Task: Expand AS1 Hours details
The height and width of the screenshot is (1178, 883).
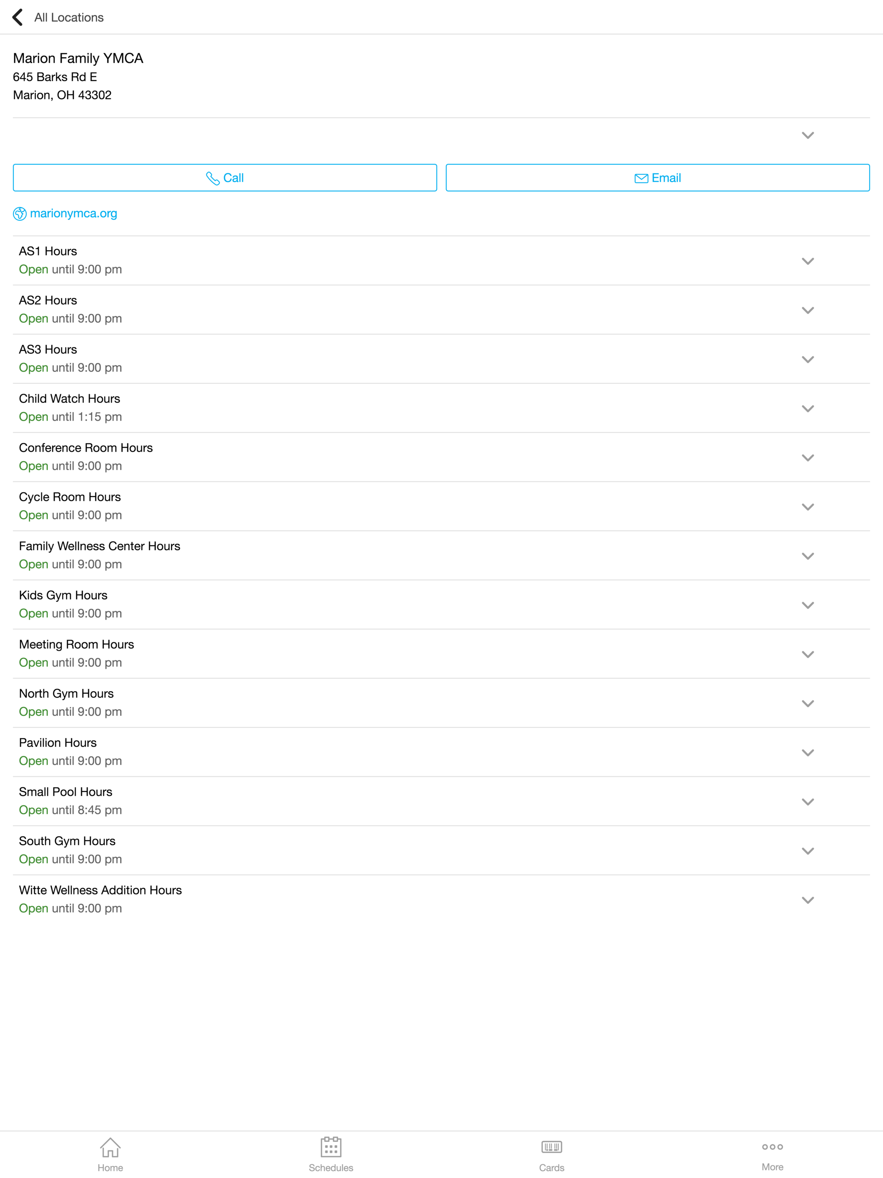Action: (808, 261)
